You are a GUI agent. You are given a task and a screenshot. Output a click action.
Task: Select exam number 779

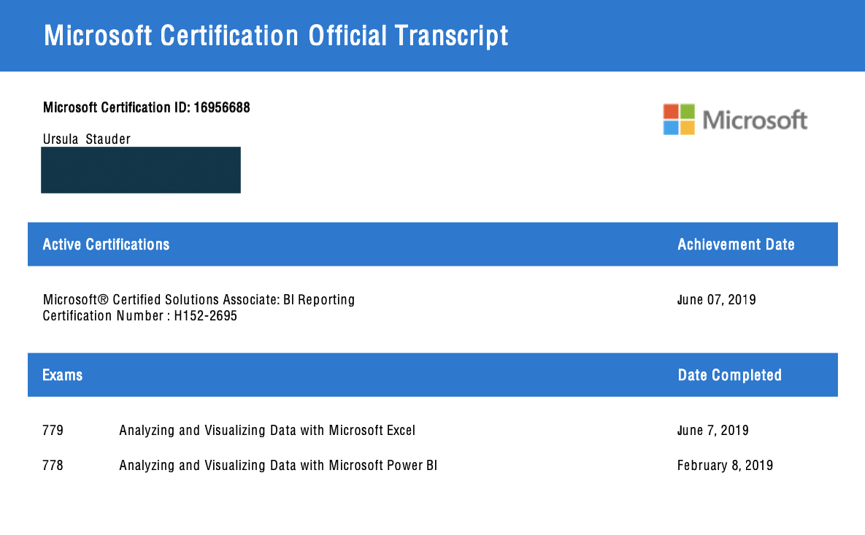pos(53,431)
